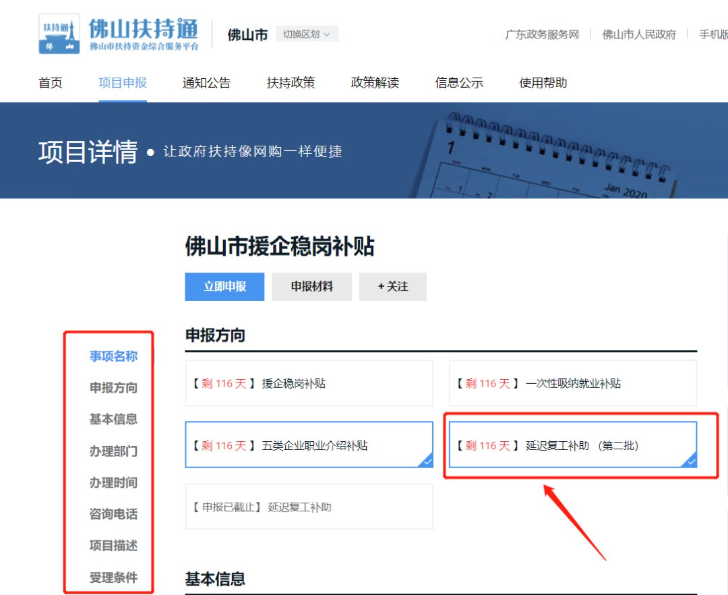Click the 申报材料 button
Viewport: 728px width, 595px height.
[x=311, y=287]
